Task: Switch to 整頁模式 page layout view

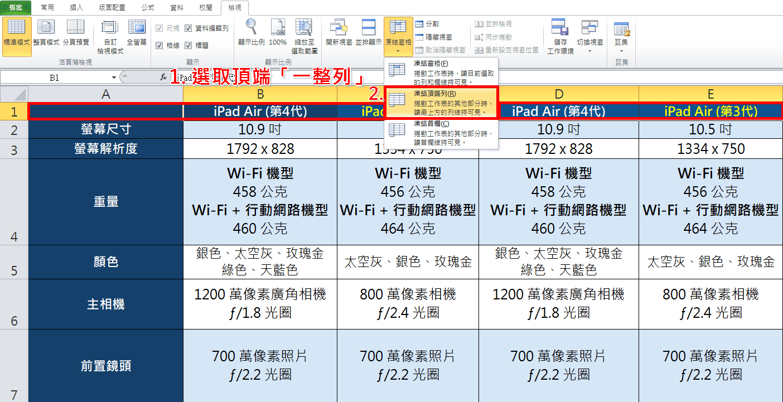Action: [x=46, y=32]
